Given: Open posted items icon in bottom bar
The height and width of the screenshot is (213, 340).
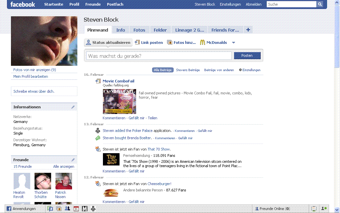Looking at the screenshot, I should 50,209.
